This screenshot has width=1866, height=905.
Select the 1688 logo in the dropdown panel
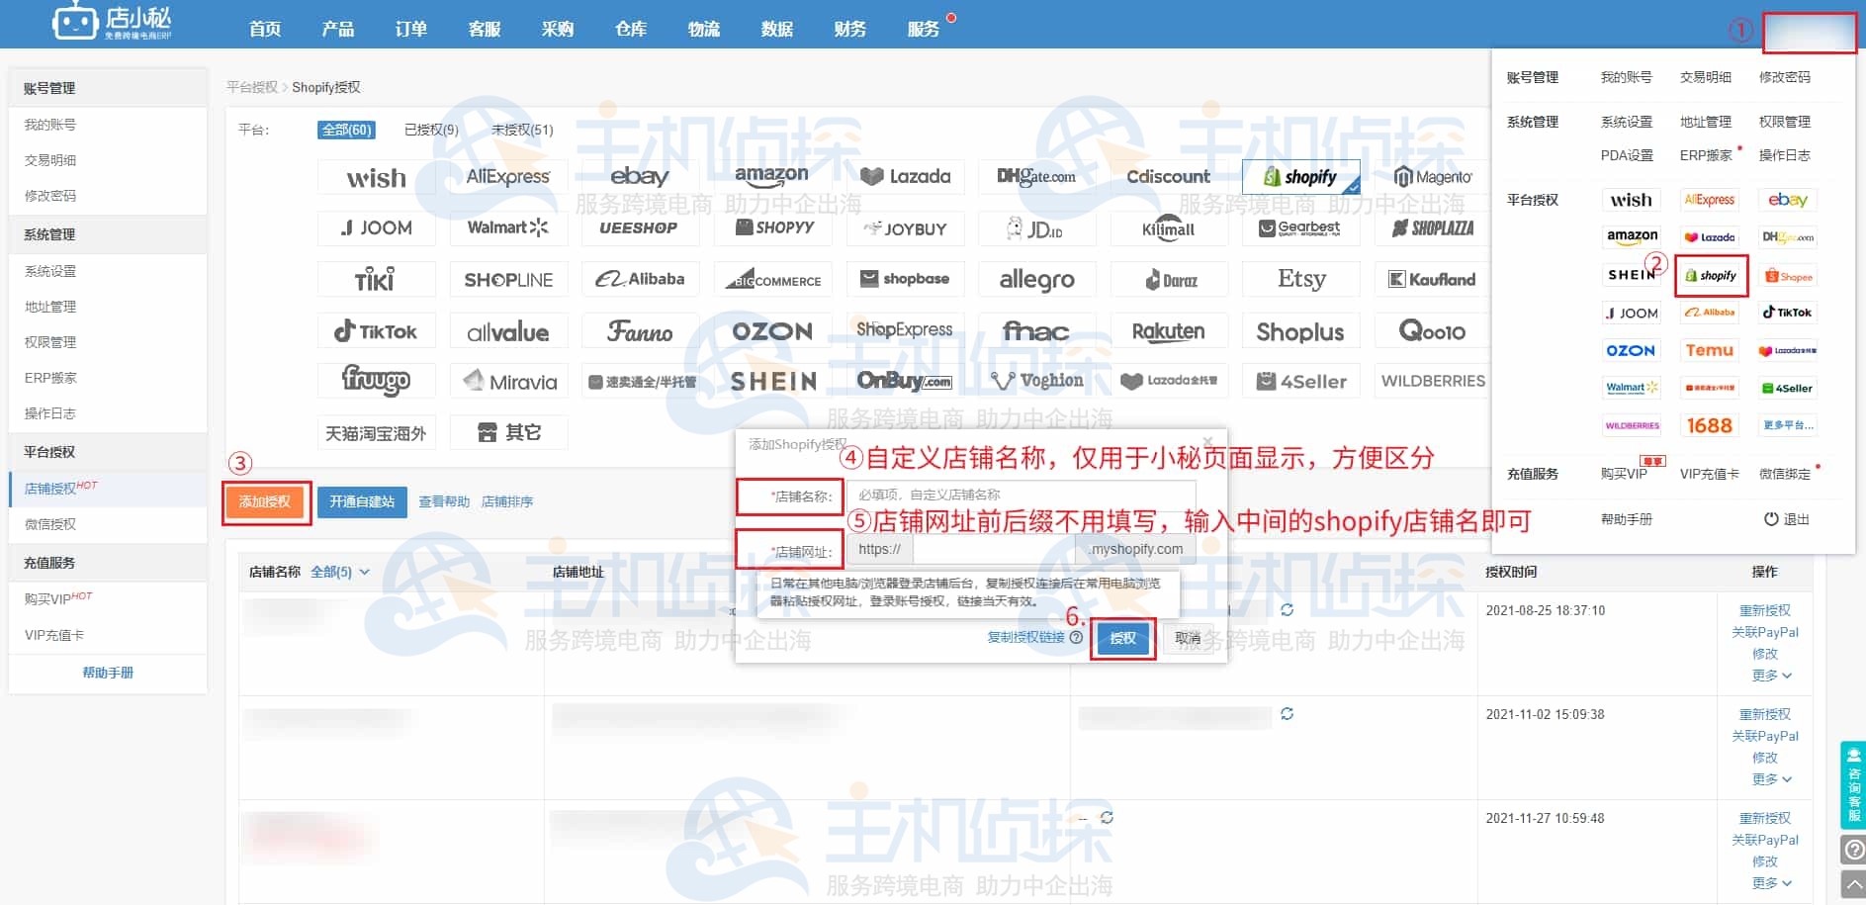(x=1710, y=425)
